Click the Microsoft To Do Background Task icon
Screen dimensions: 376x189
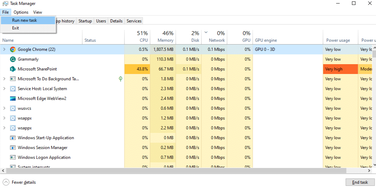13,79
